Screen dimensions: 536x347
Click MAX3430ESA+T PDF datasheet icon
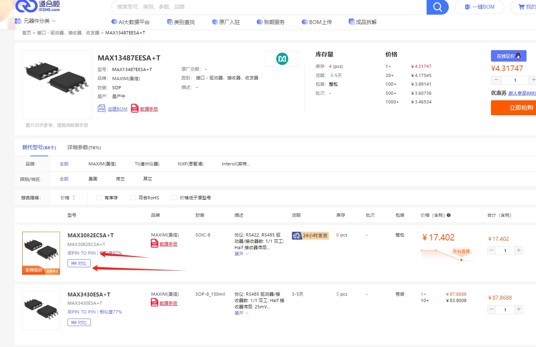[154, 303]
